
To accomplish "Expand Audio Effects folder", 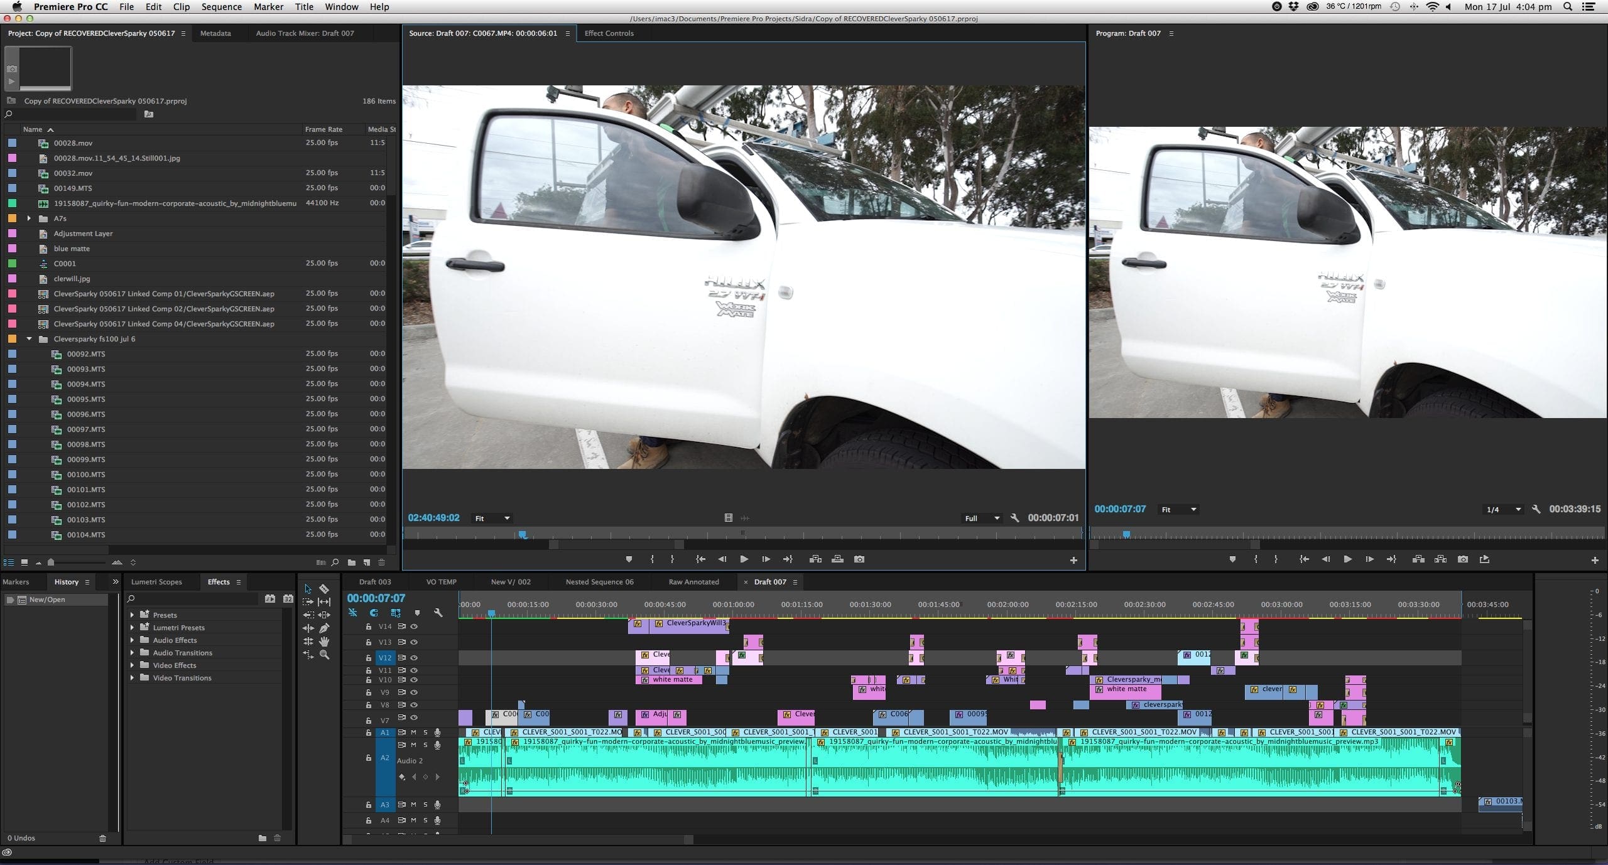I will click(132, 640).
